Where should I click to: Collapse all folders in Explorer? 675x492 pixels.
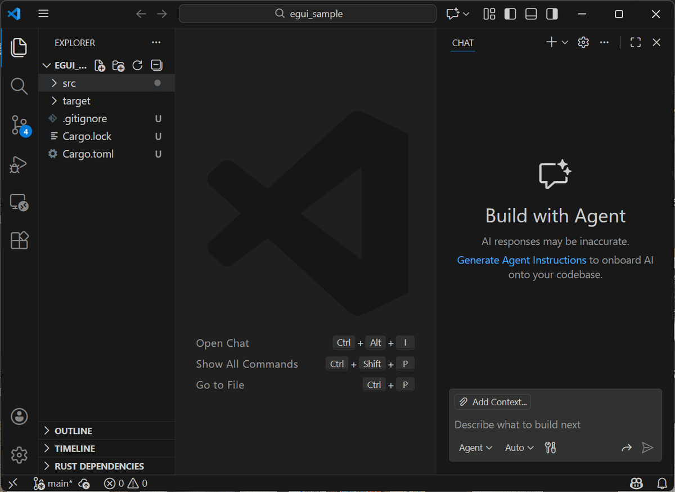click(156, 66)
